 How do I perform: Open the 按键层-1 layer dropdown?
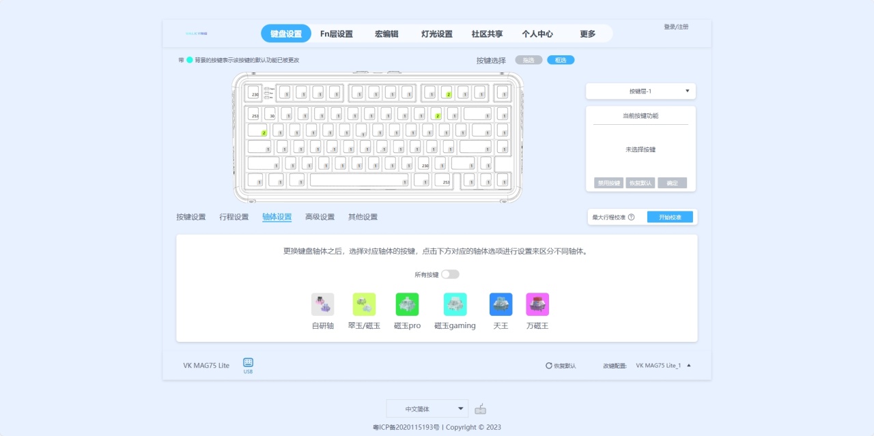[x=640, y=91]
